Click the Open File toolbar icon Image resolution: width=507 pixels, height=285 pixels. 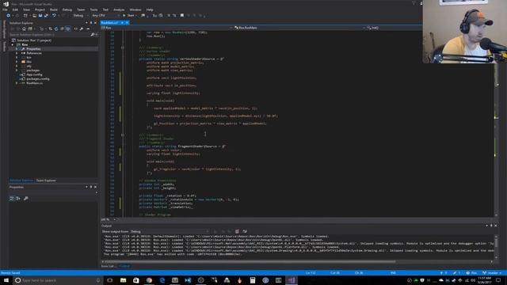(x=34, y=16)
